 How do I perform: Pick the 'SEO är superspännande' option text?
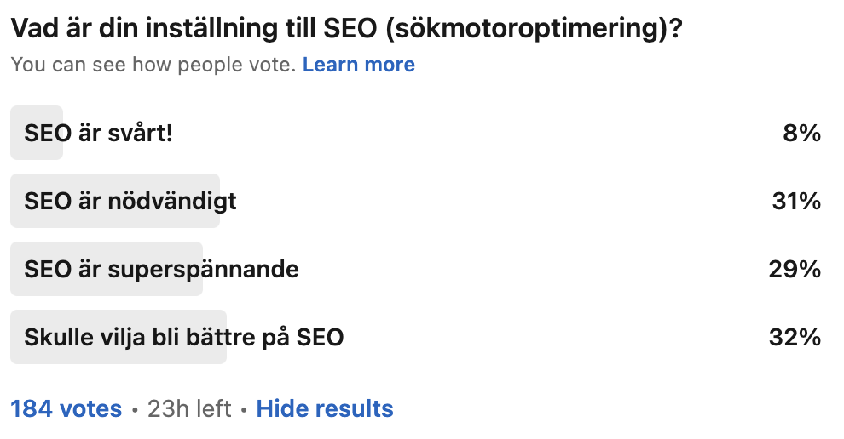(161, 270)
